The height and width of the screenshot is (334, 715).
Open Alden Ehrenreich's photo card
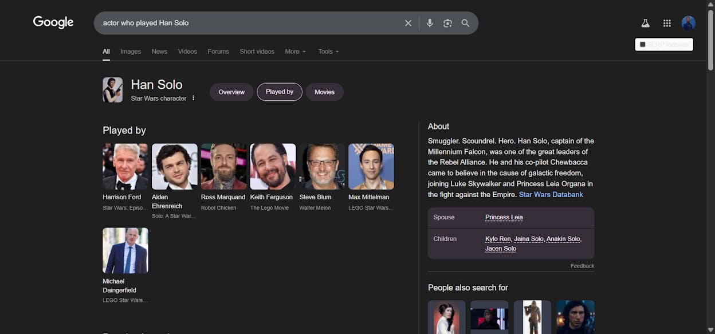[175, 167]
